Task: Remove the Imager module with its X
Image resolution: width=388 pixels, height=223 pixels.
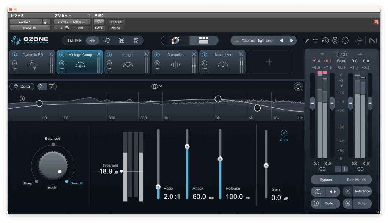Action: (146, 54)
